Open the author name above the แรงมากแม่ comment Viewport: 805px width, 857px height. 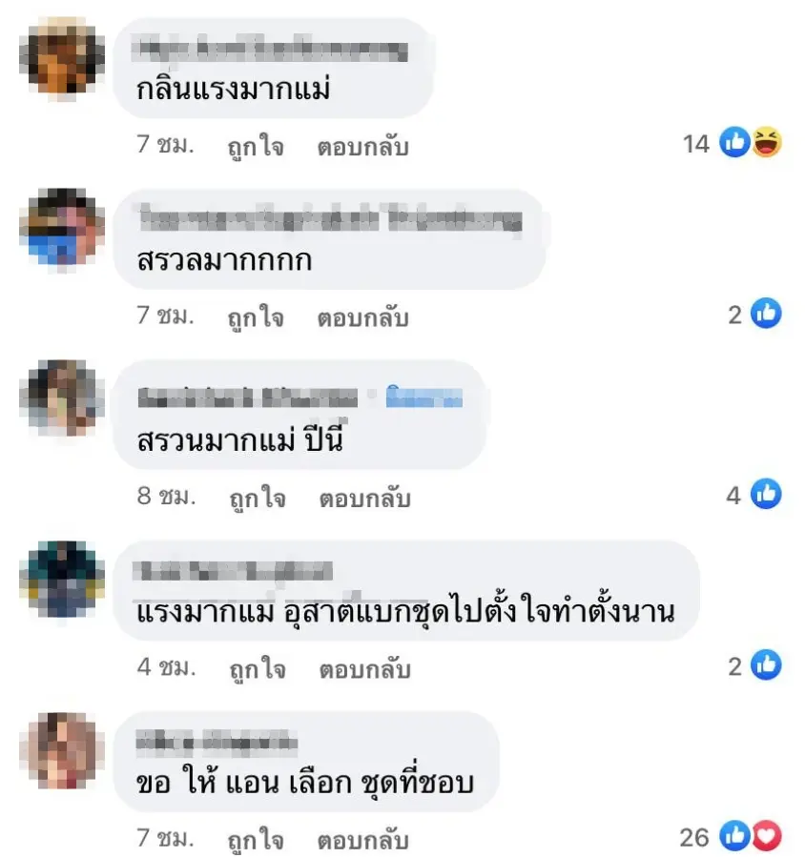(x=234, y=571)
